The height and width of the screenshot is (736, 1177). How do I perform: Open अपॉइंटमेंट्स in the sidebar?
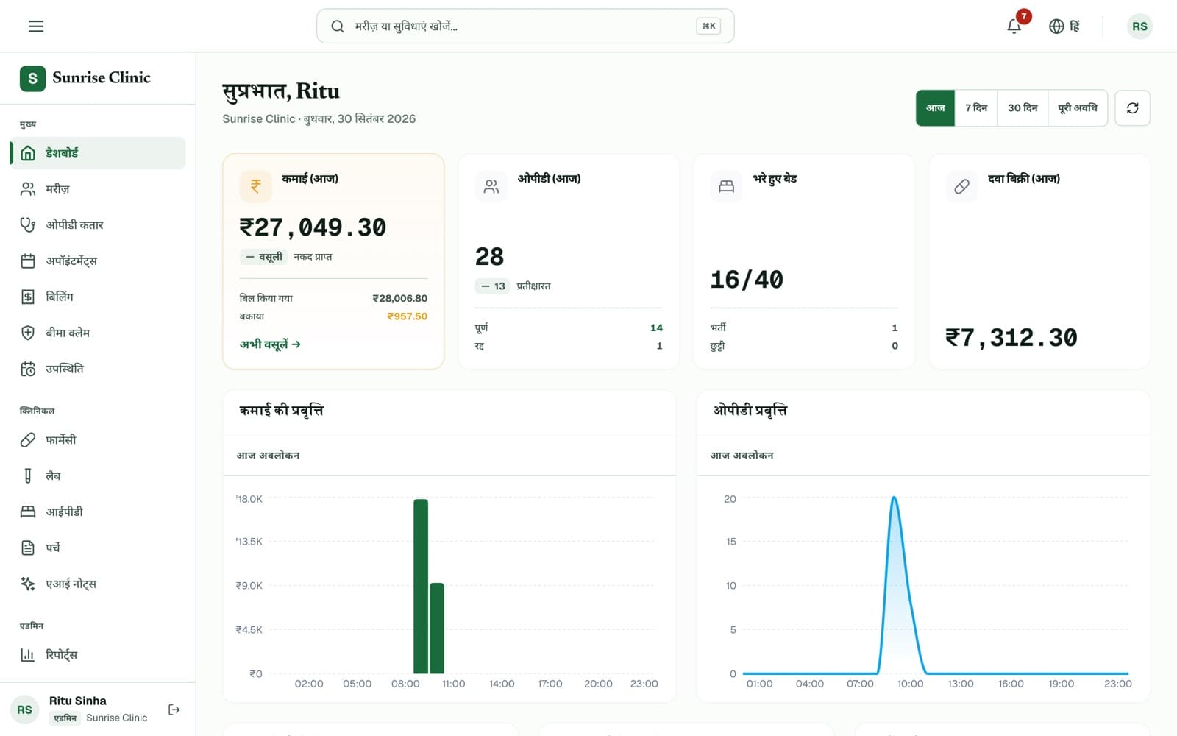click(98, 261)
